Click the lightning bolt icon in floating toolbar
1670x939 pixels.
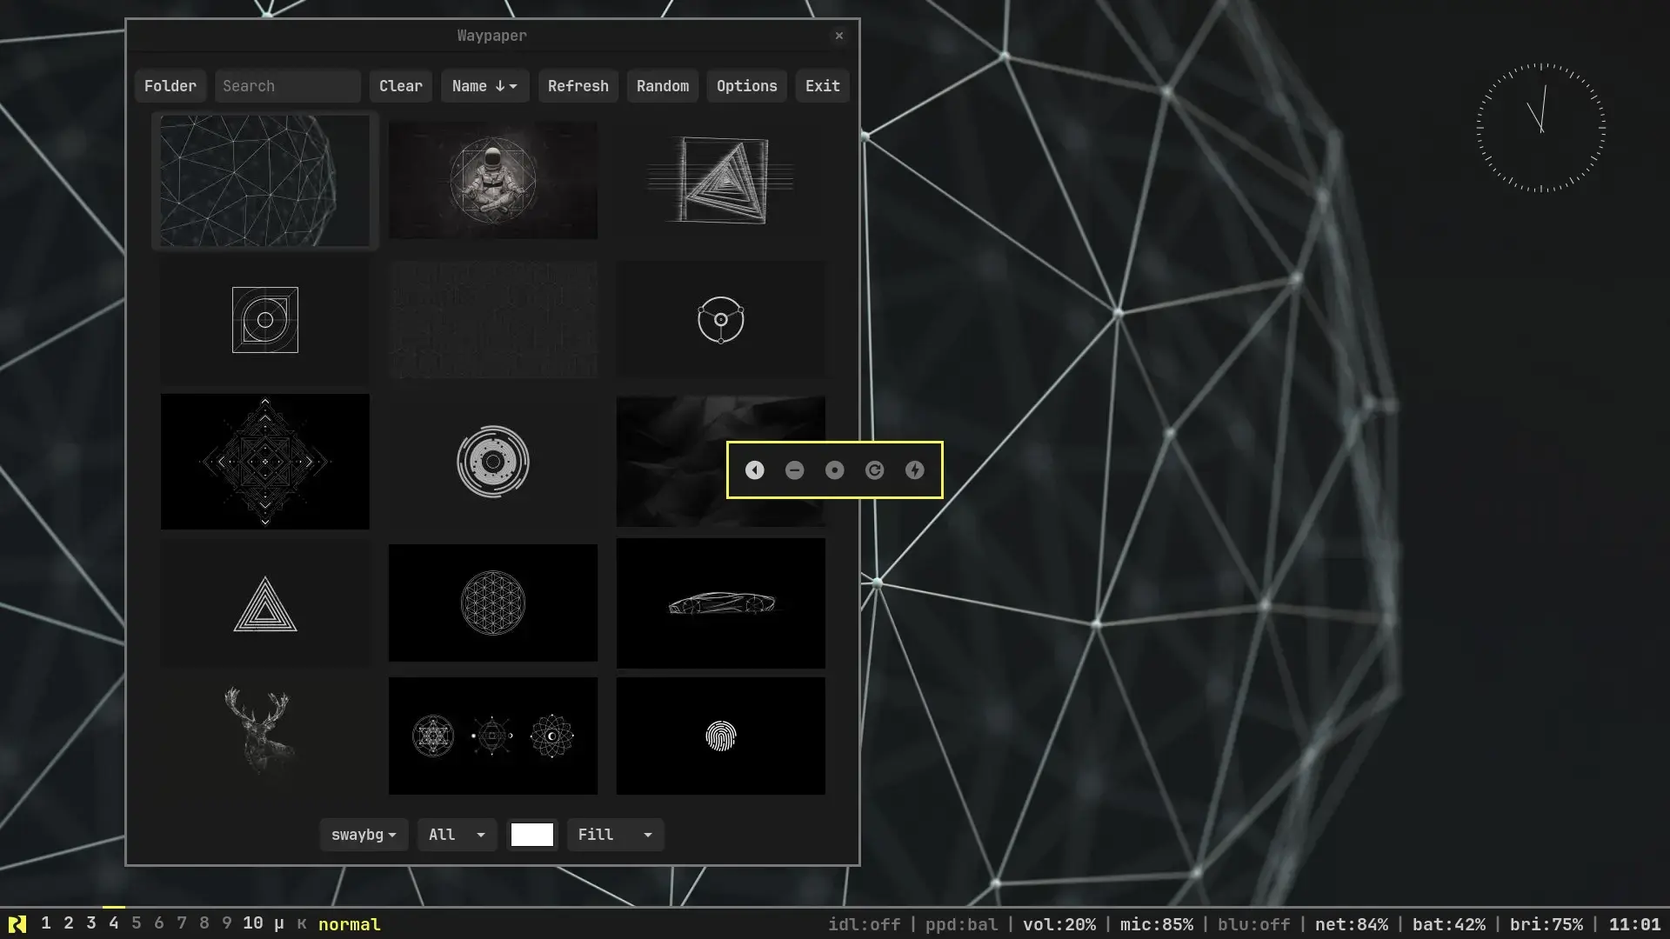pyautogui.click(x=914, y=470)
